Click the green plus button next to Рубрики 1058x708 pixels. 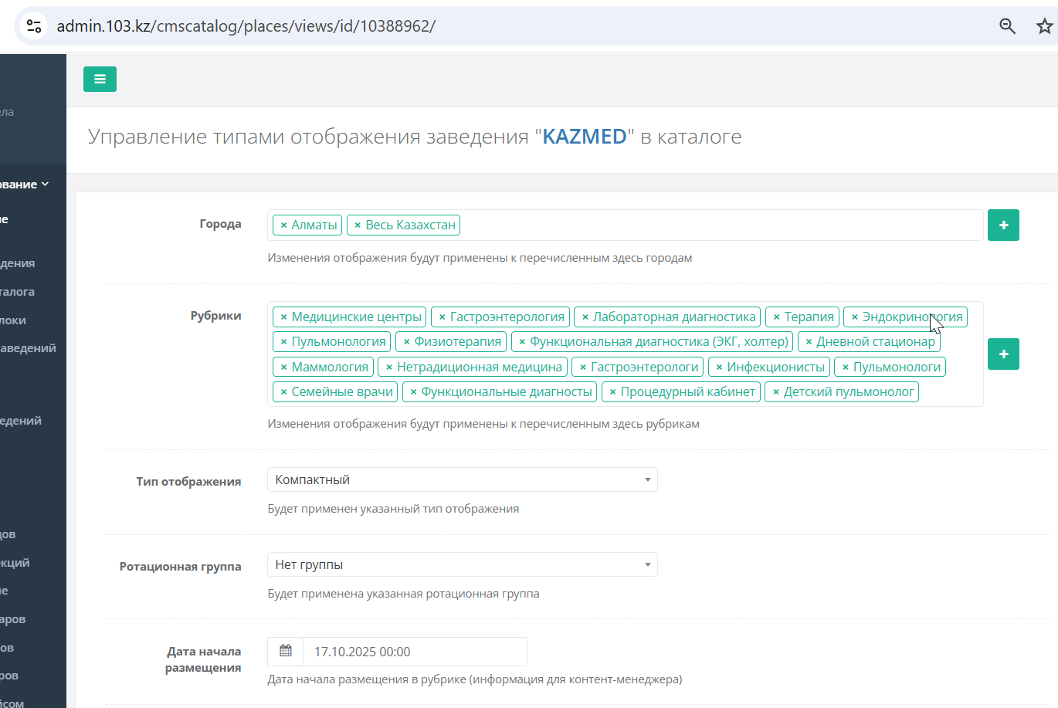coord(1003,354)
